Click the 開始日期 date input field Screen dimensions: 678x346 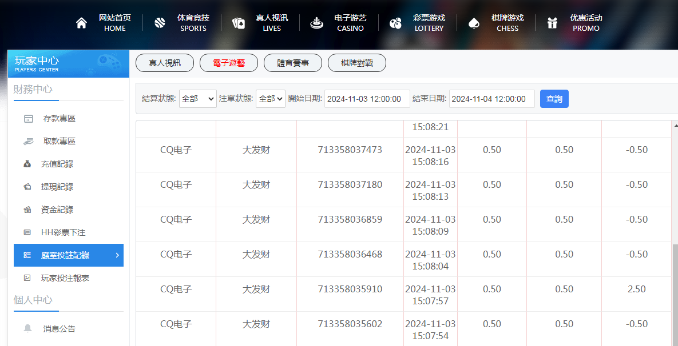(367, 99)
